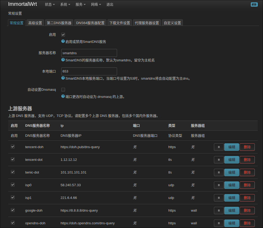Expand the 系统 navigation menu
This screenshot has width=263, height=228.
[65, 4]
